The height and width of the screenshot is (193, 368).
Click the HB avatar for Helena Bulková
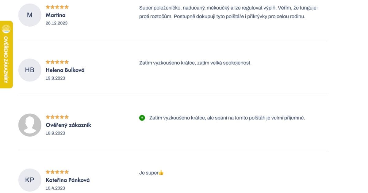coord(29,70)
